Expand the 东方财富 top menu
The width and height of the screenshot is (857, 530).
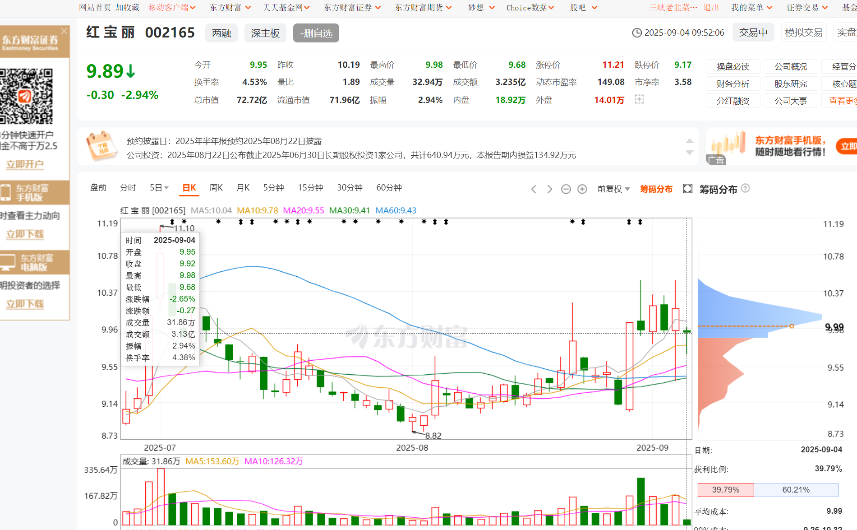pyautogui.click(x=229, y=8)
